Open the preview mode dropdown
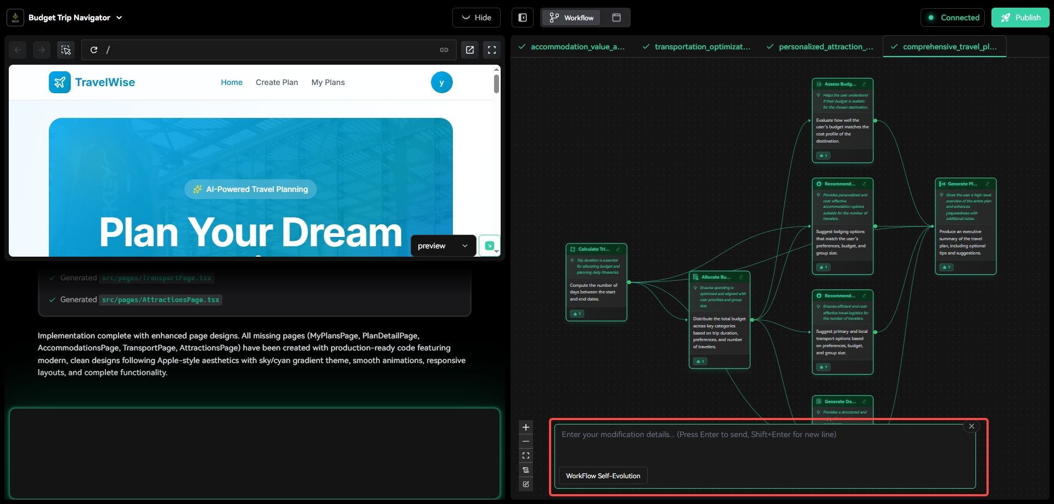The image size is (1054, 504). click(x=443, y=246)
